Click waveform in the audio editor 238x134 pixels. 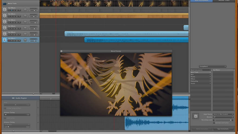pyautogui.click(x=157, y=122)
